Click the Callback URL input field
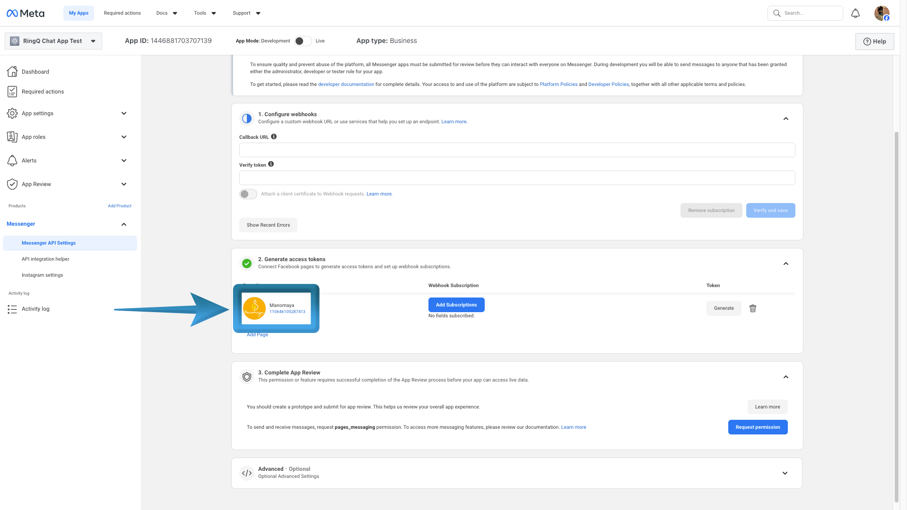Image resolution: width=907 pixels, height=510 pixels. [x=517, y=150]
